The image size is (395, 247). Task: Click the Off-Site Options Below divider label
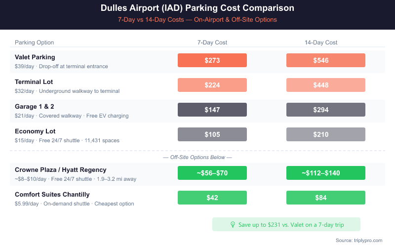coord(197,157)
